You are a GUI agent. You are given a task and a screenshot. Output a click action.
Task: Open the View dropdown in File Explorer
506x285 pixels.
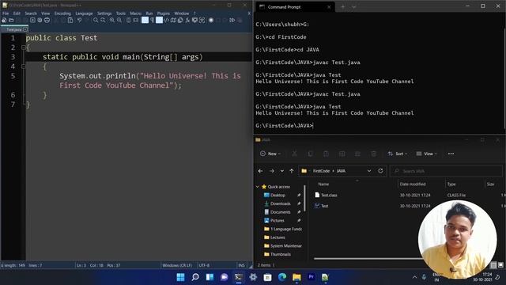click(x=426, y=154)
